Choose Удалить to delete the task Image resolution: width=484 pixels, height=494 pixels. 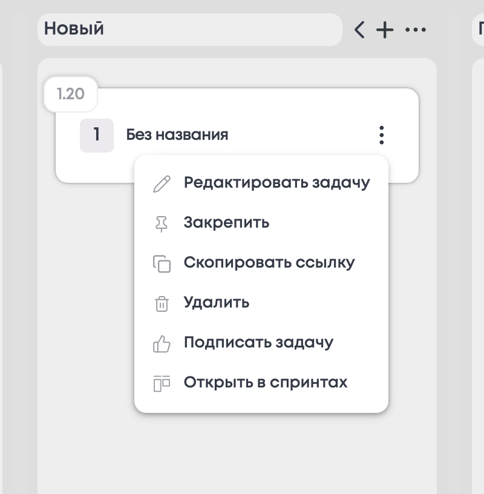point(216,302)
